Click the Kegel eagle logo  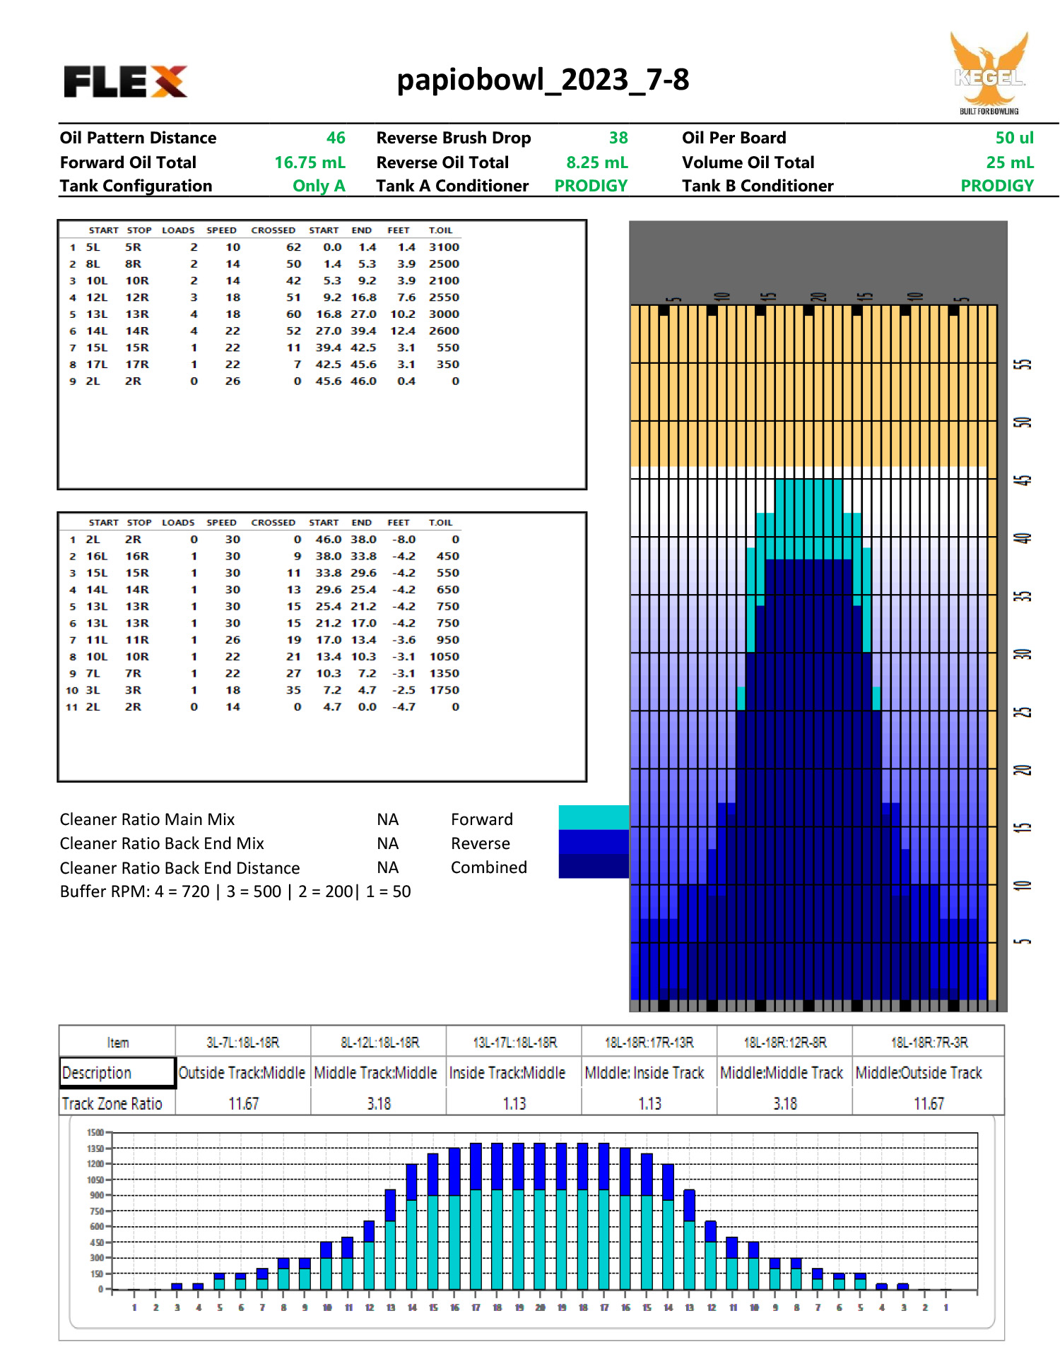tap(989, 72)
